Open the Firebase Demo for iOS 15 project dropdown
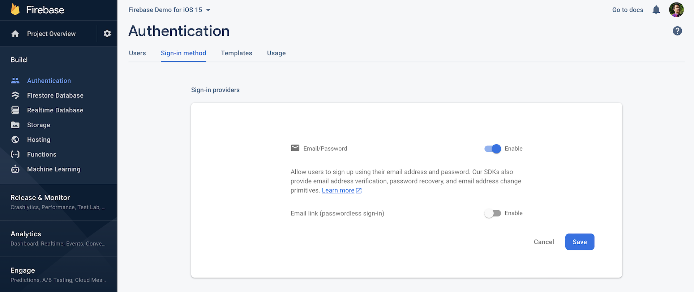694x292 pixels. click(169, 10)
